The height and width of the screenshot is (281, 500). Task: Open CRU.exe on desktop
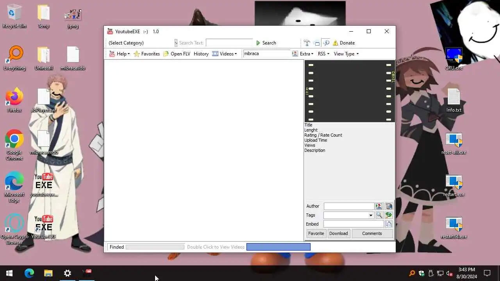[454, 59]
